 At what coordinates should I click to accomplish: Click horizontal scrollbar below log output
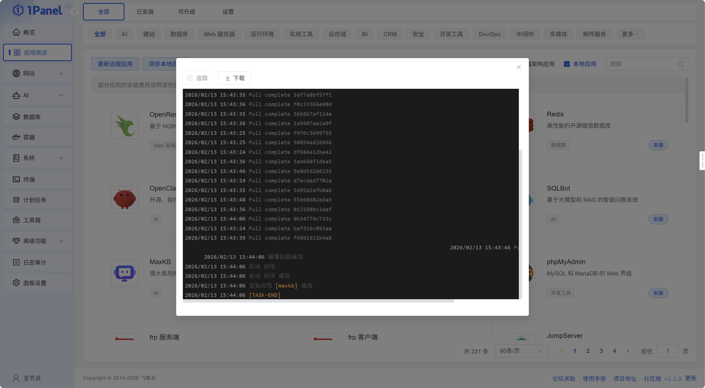tap(318, 301)
